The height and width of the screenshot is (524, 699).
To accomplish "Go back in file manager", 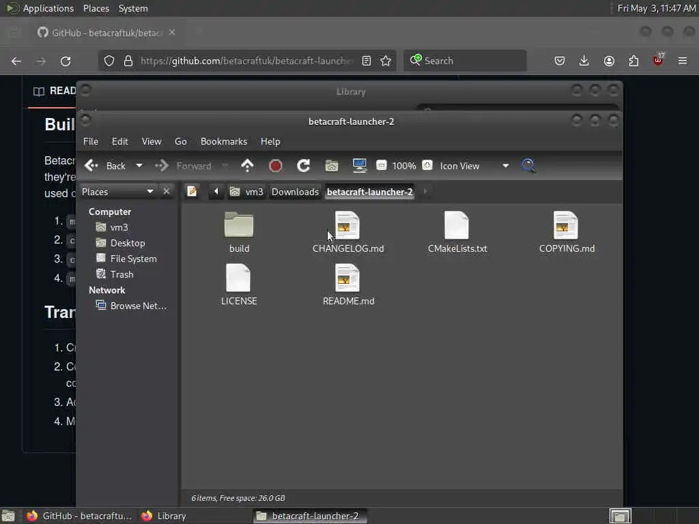I will [105, 166].
